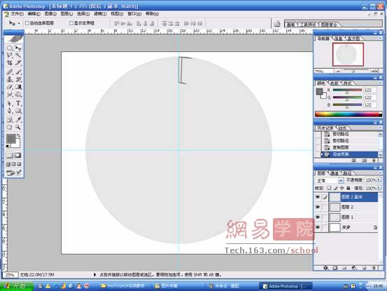Expand the layer opacity arrow

[379, 180]
